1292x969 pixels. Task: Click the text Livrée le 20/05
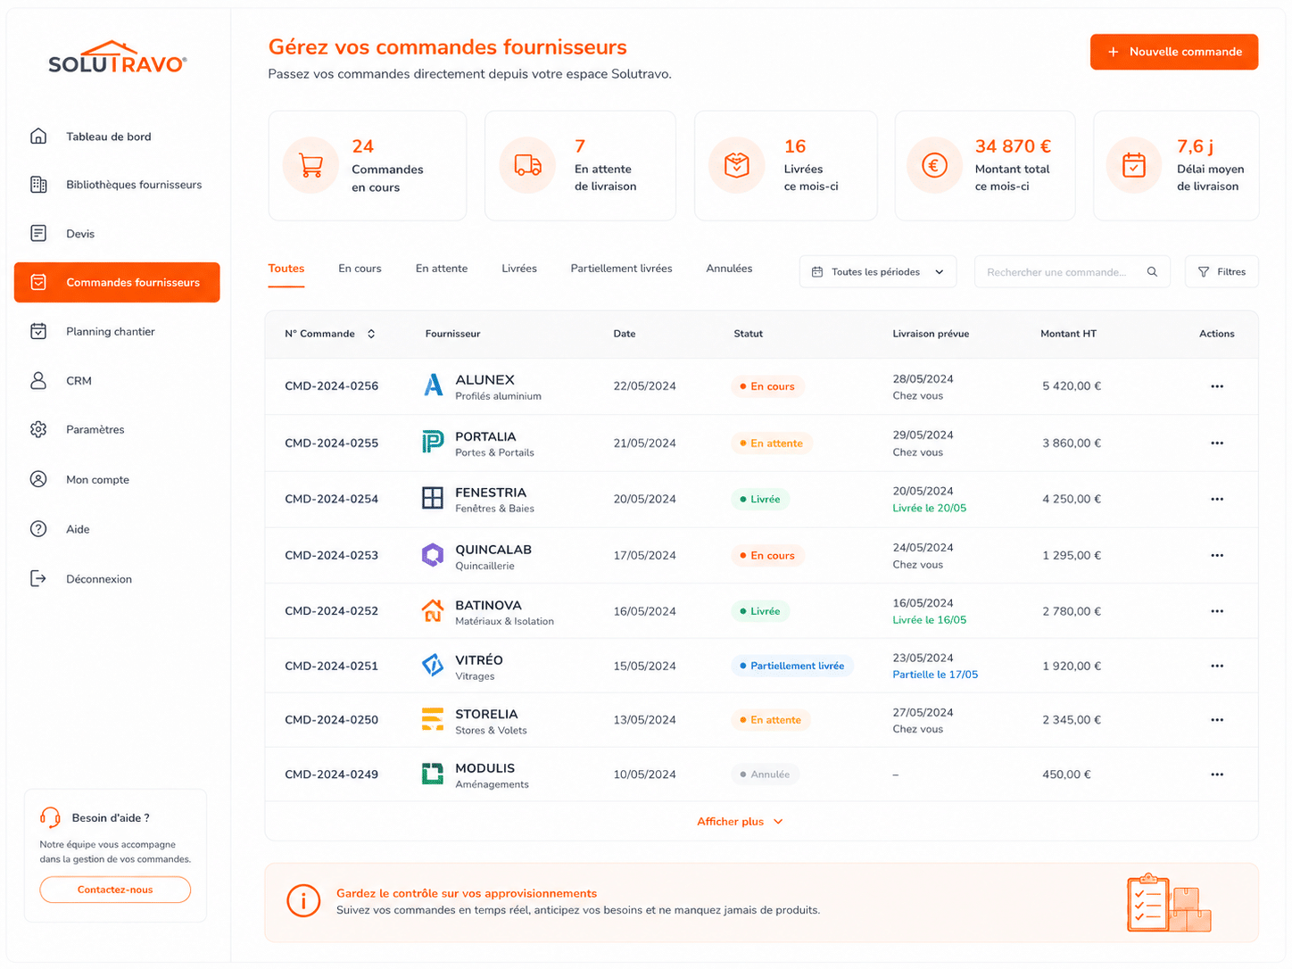tap(930, 508)
